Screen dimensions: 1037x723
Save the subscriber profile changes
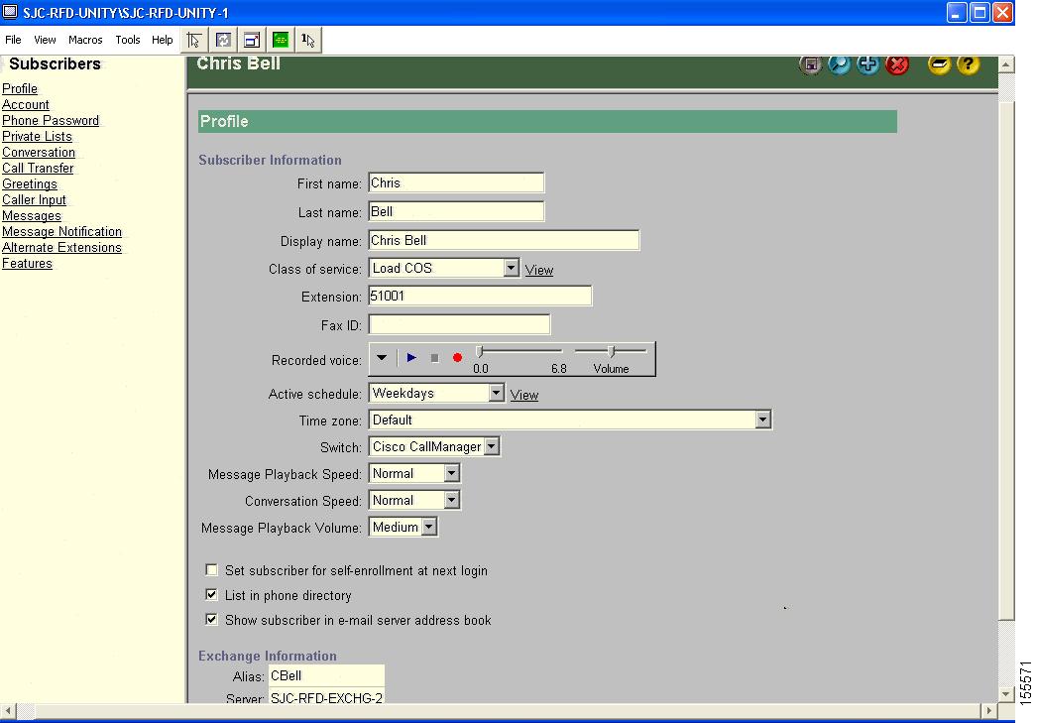click(811, 63)
